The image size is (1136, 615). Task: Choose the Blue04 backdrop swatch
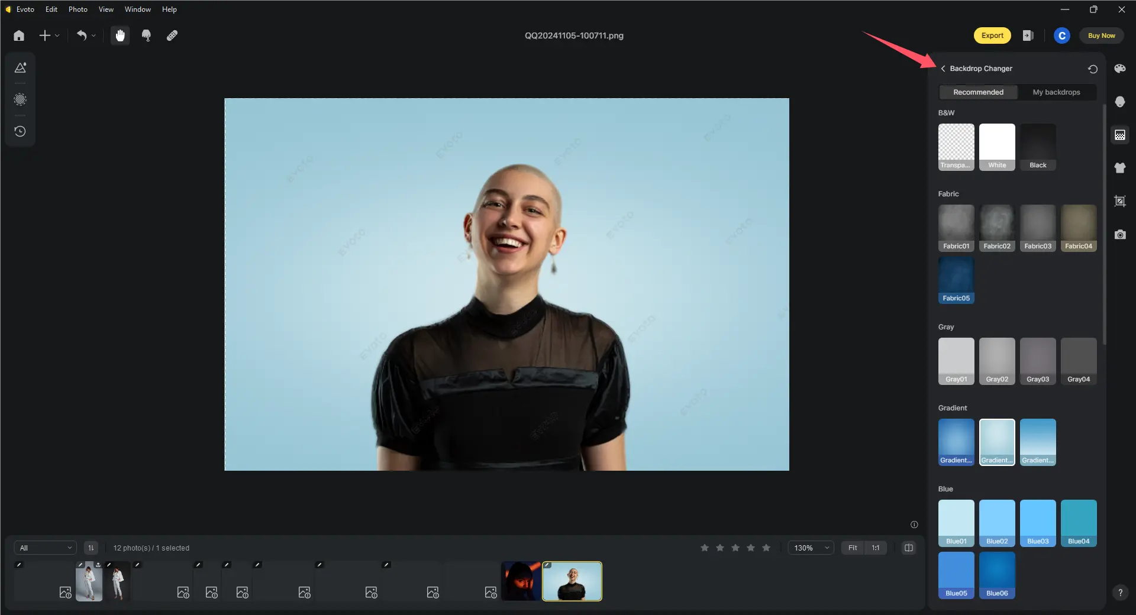pos(1078,523)
